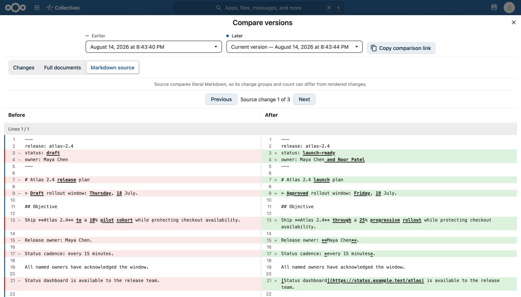Screen dimensions: 521x297
Task: Click 'Draft rollout window' line
Action: click(133, 193)
